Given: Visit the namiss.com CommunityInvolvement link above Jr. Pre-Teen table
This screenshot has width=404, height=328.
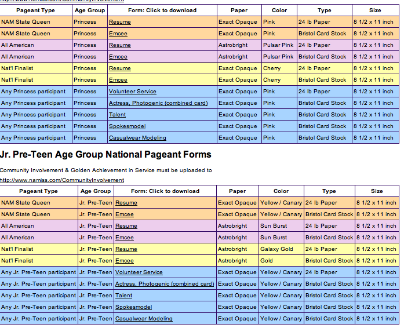Looking at the screenshot, I should [x=62, y=180].
